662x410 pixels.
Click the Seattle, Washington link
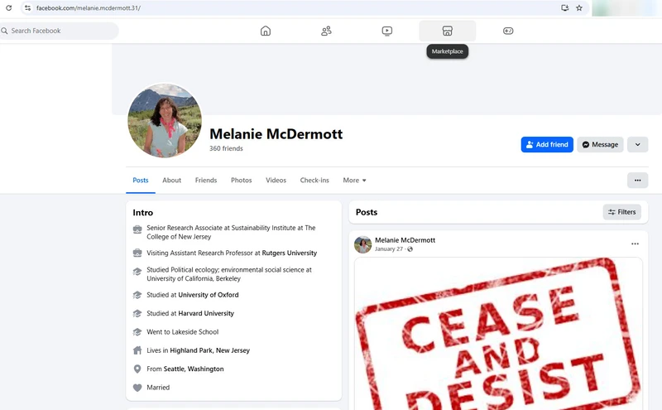tap(194, 369)
